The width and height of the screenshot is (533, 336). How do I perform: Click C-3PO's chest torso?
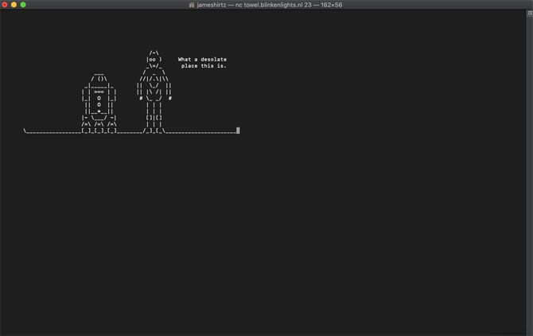pos(154,86)
